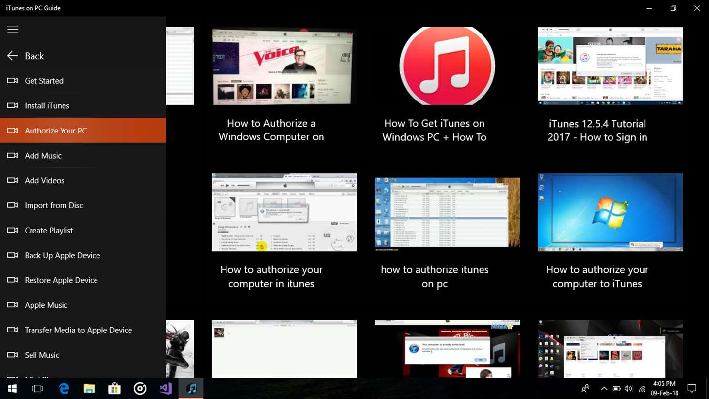Screen dimensions: 709x399
Task: Click title 'How to authorize your computer in itunes'
Action: (271, 276)
